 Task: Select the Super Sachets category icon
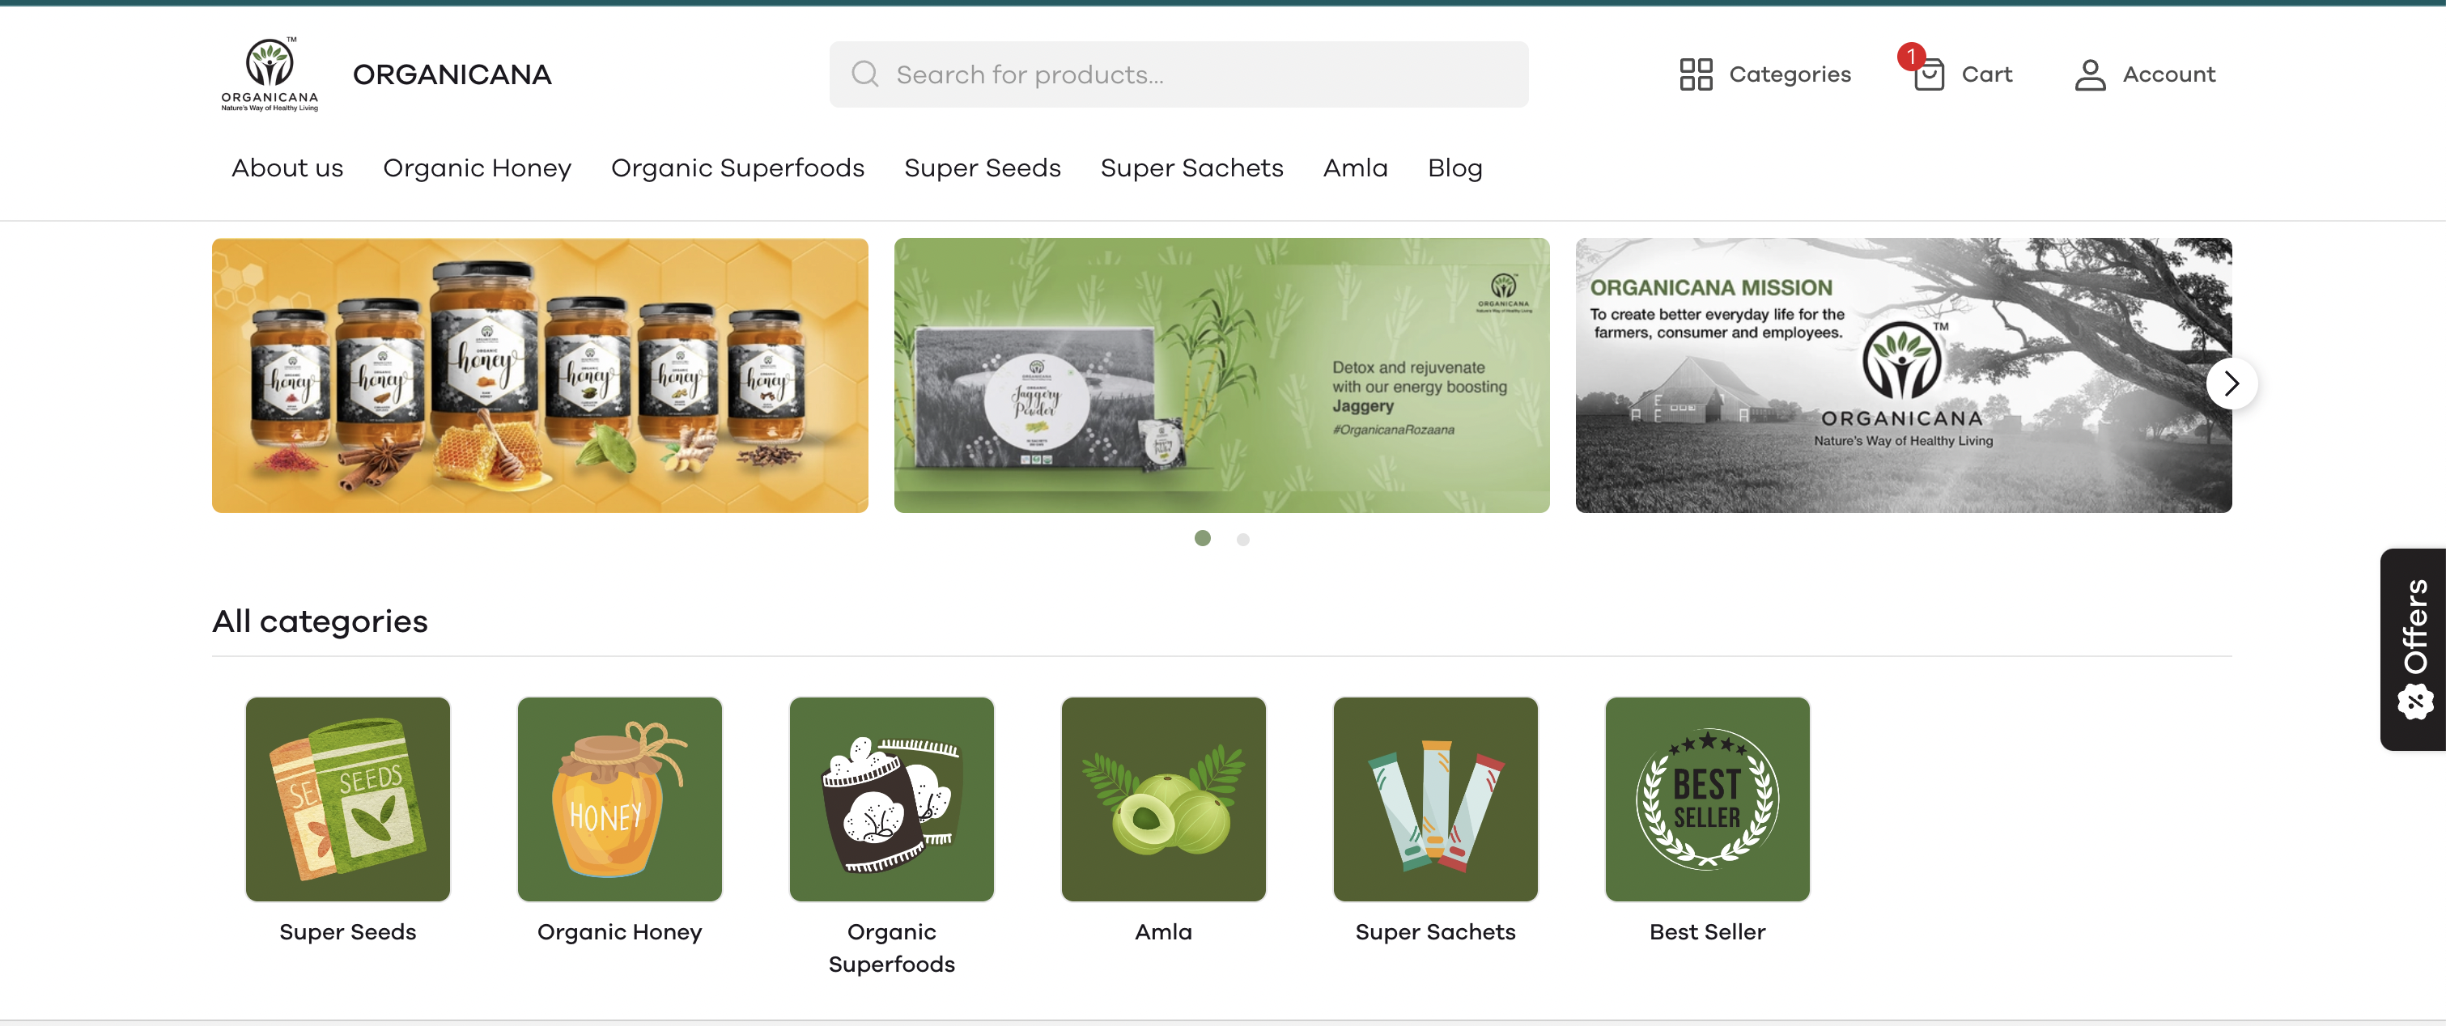1435,799
